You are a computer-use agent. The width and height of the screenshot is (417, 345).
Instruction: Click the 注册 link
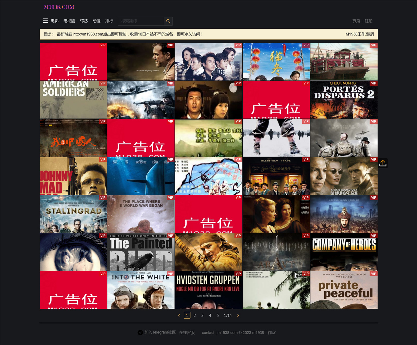point(369,21)
